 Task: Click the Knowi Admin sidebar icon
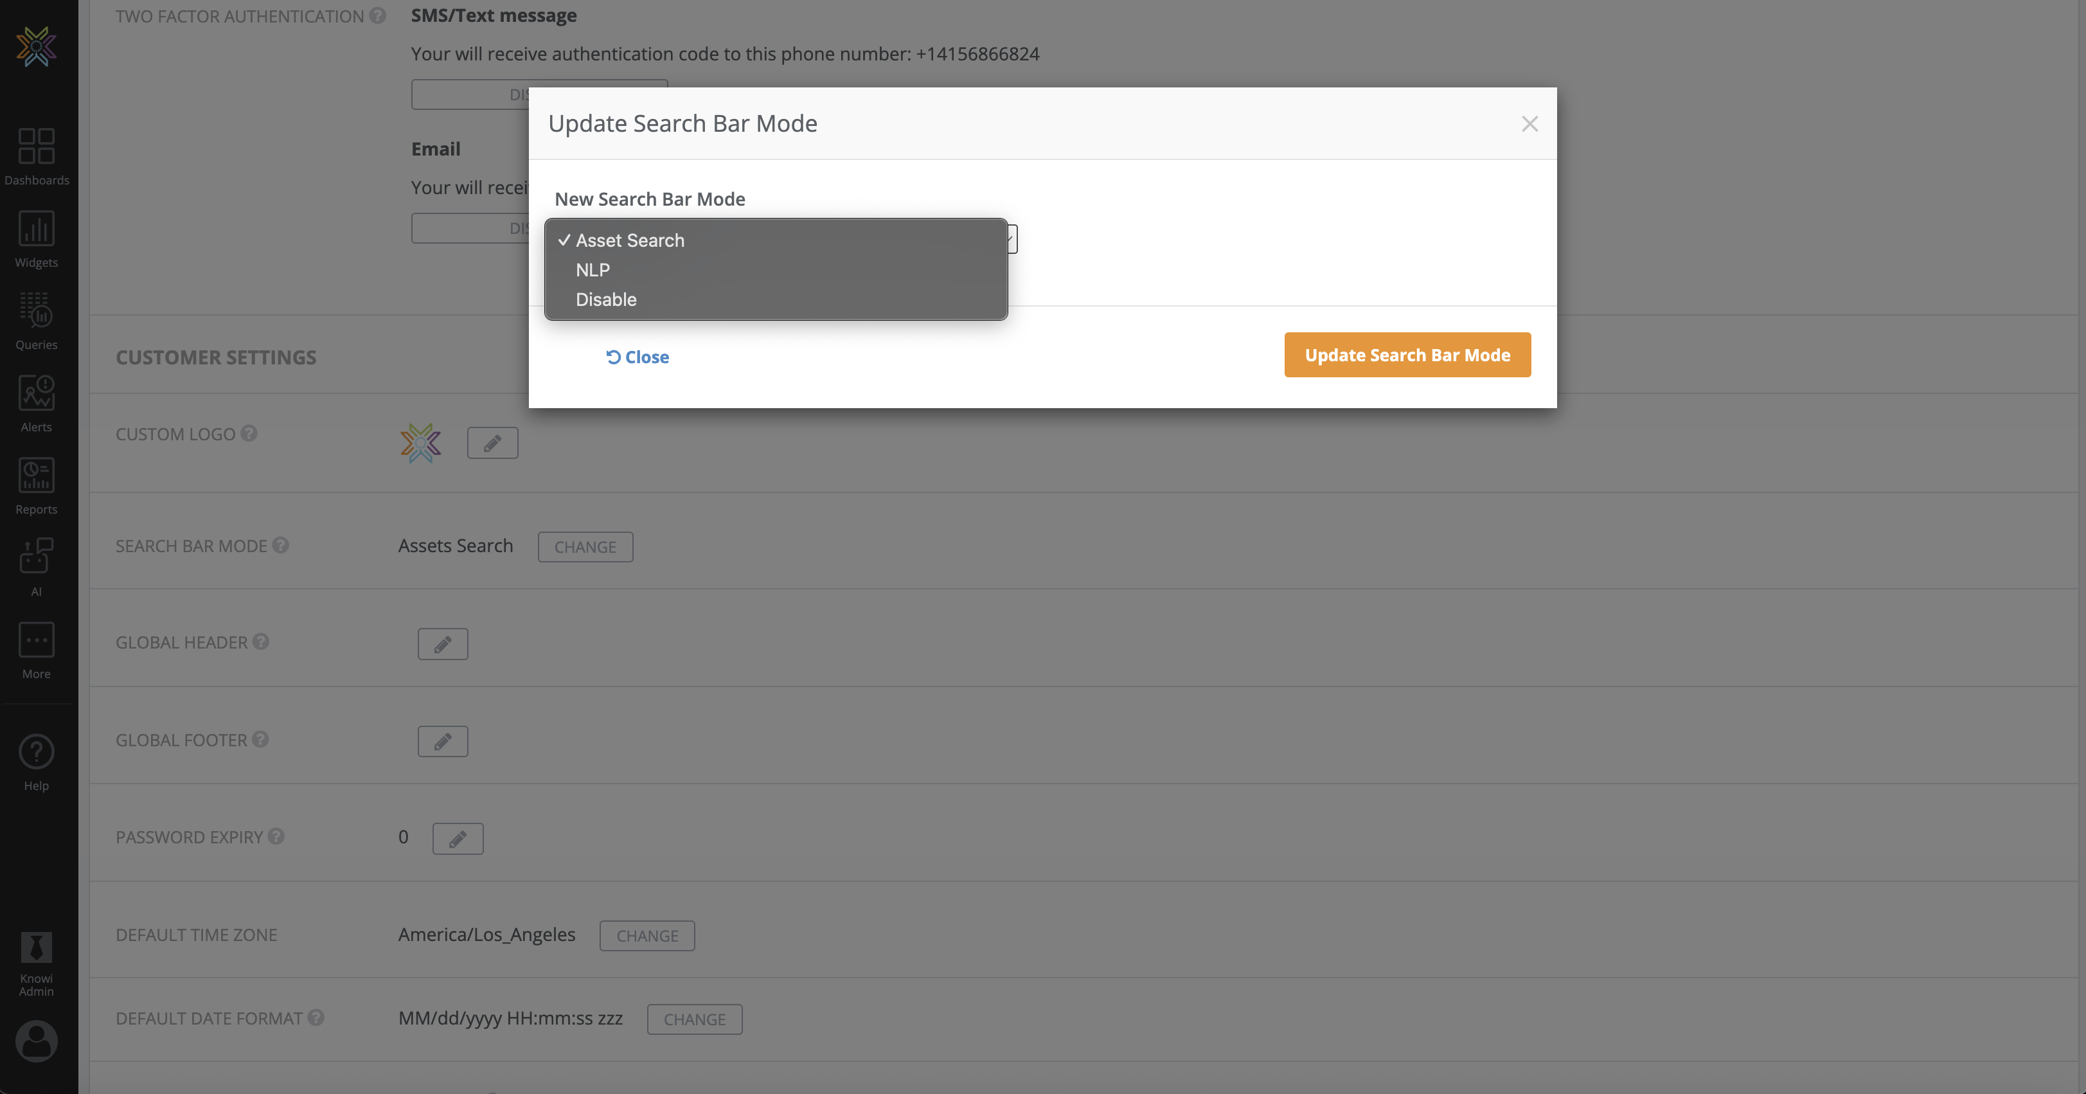point(37,962)
